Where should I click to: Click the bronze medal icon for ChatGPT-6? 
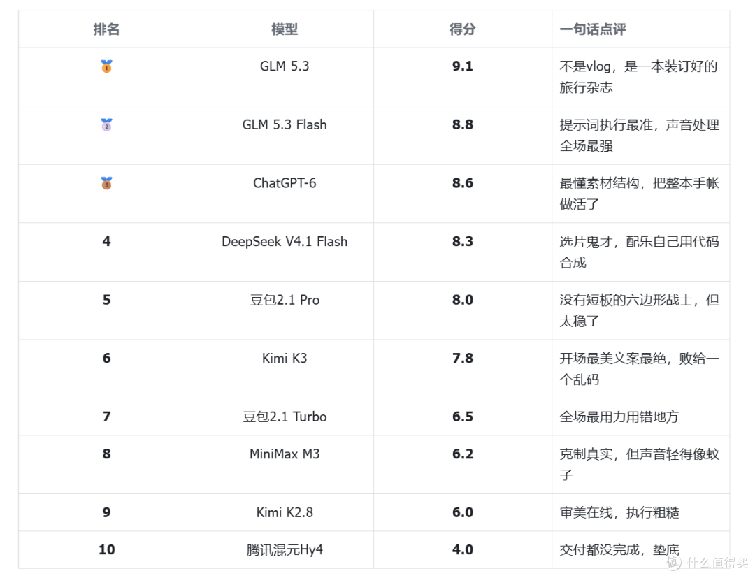[x=106, y=183]
